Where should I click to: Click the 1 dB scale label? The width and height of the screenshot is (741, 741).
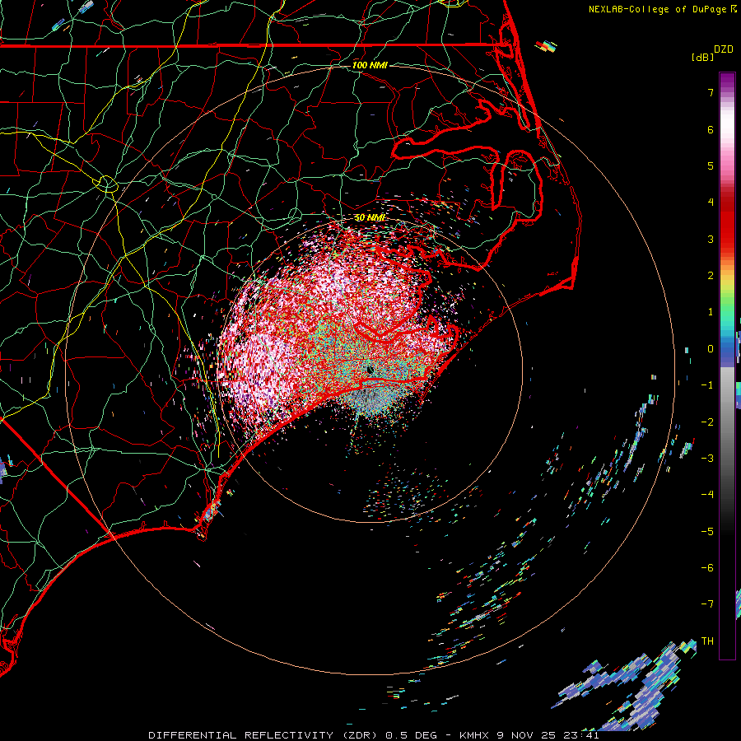(x=711, y=312)
